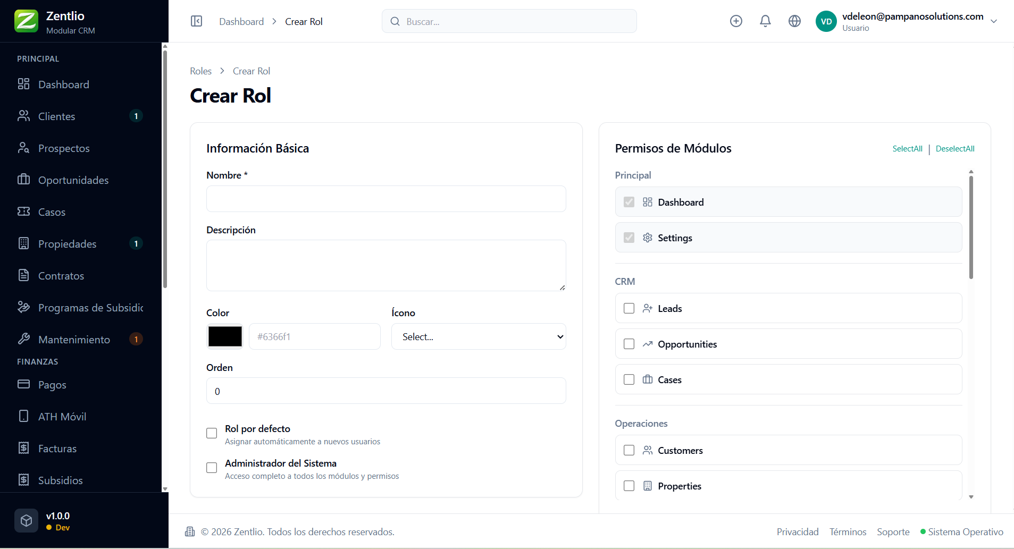Click the VD user avatar
The height and width of the screenshot is (549, 1014).
826,21
